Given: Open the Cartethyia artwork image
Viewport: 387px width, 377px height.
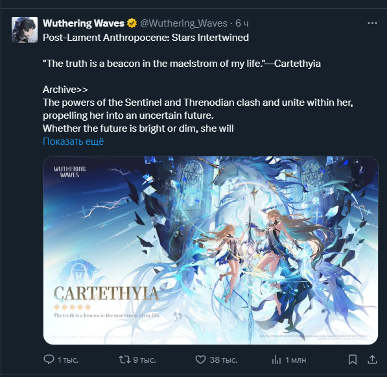Looking at the screenshot, I should 211,250.
